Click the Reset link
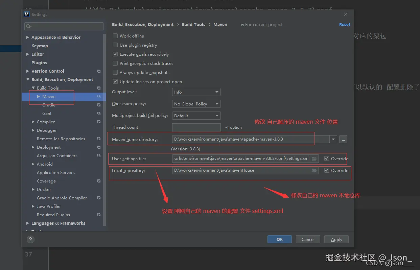This screenshot has width=420, height=270. pyautogui.click(x=345, y=24)
